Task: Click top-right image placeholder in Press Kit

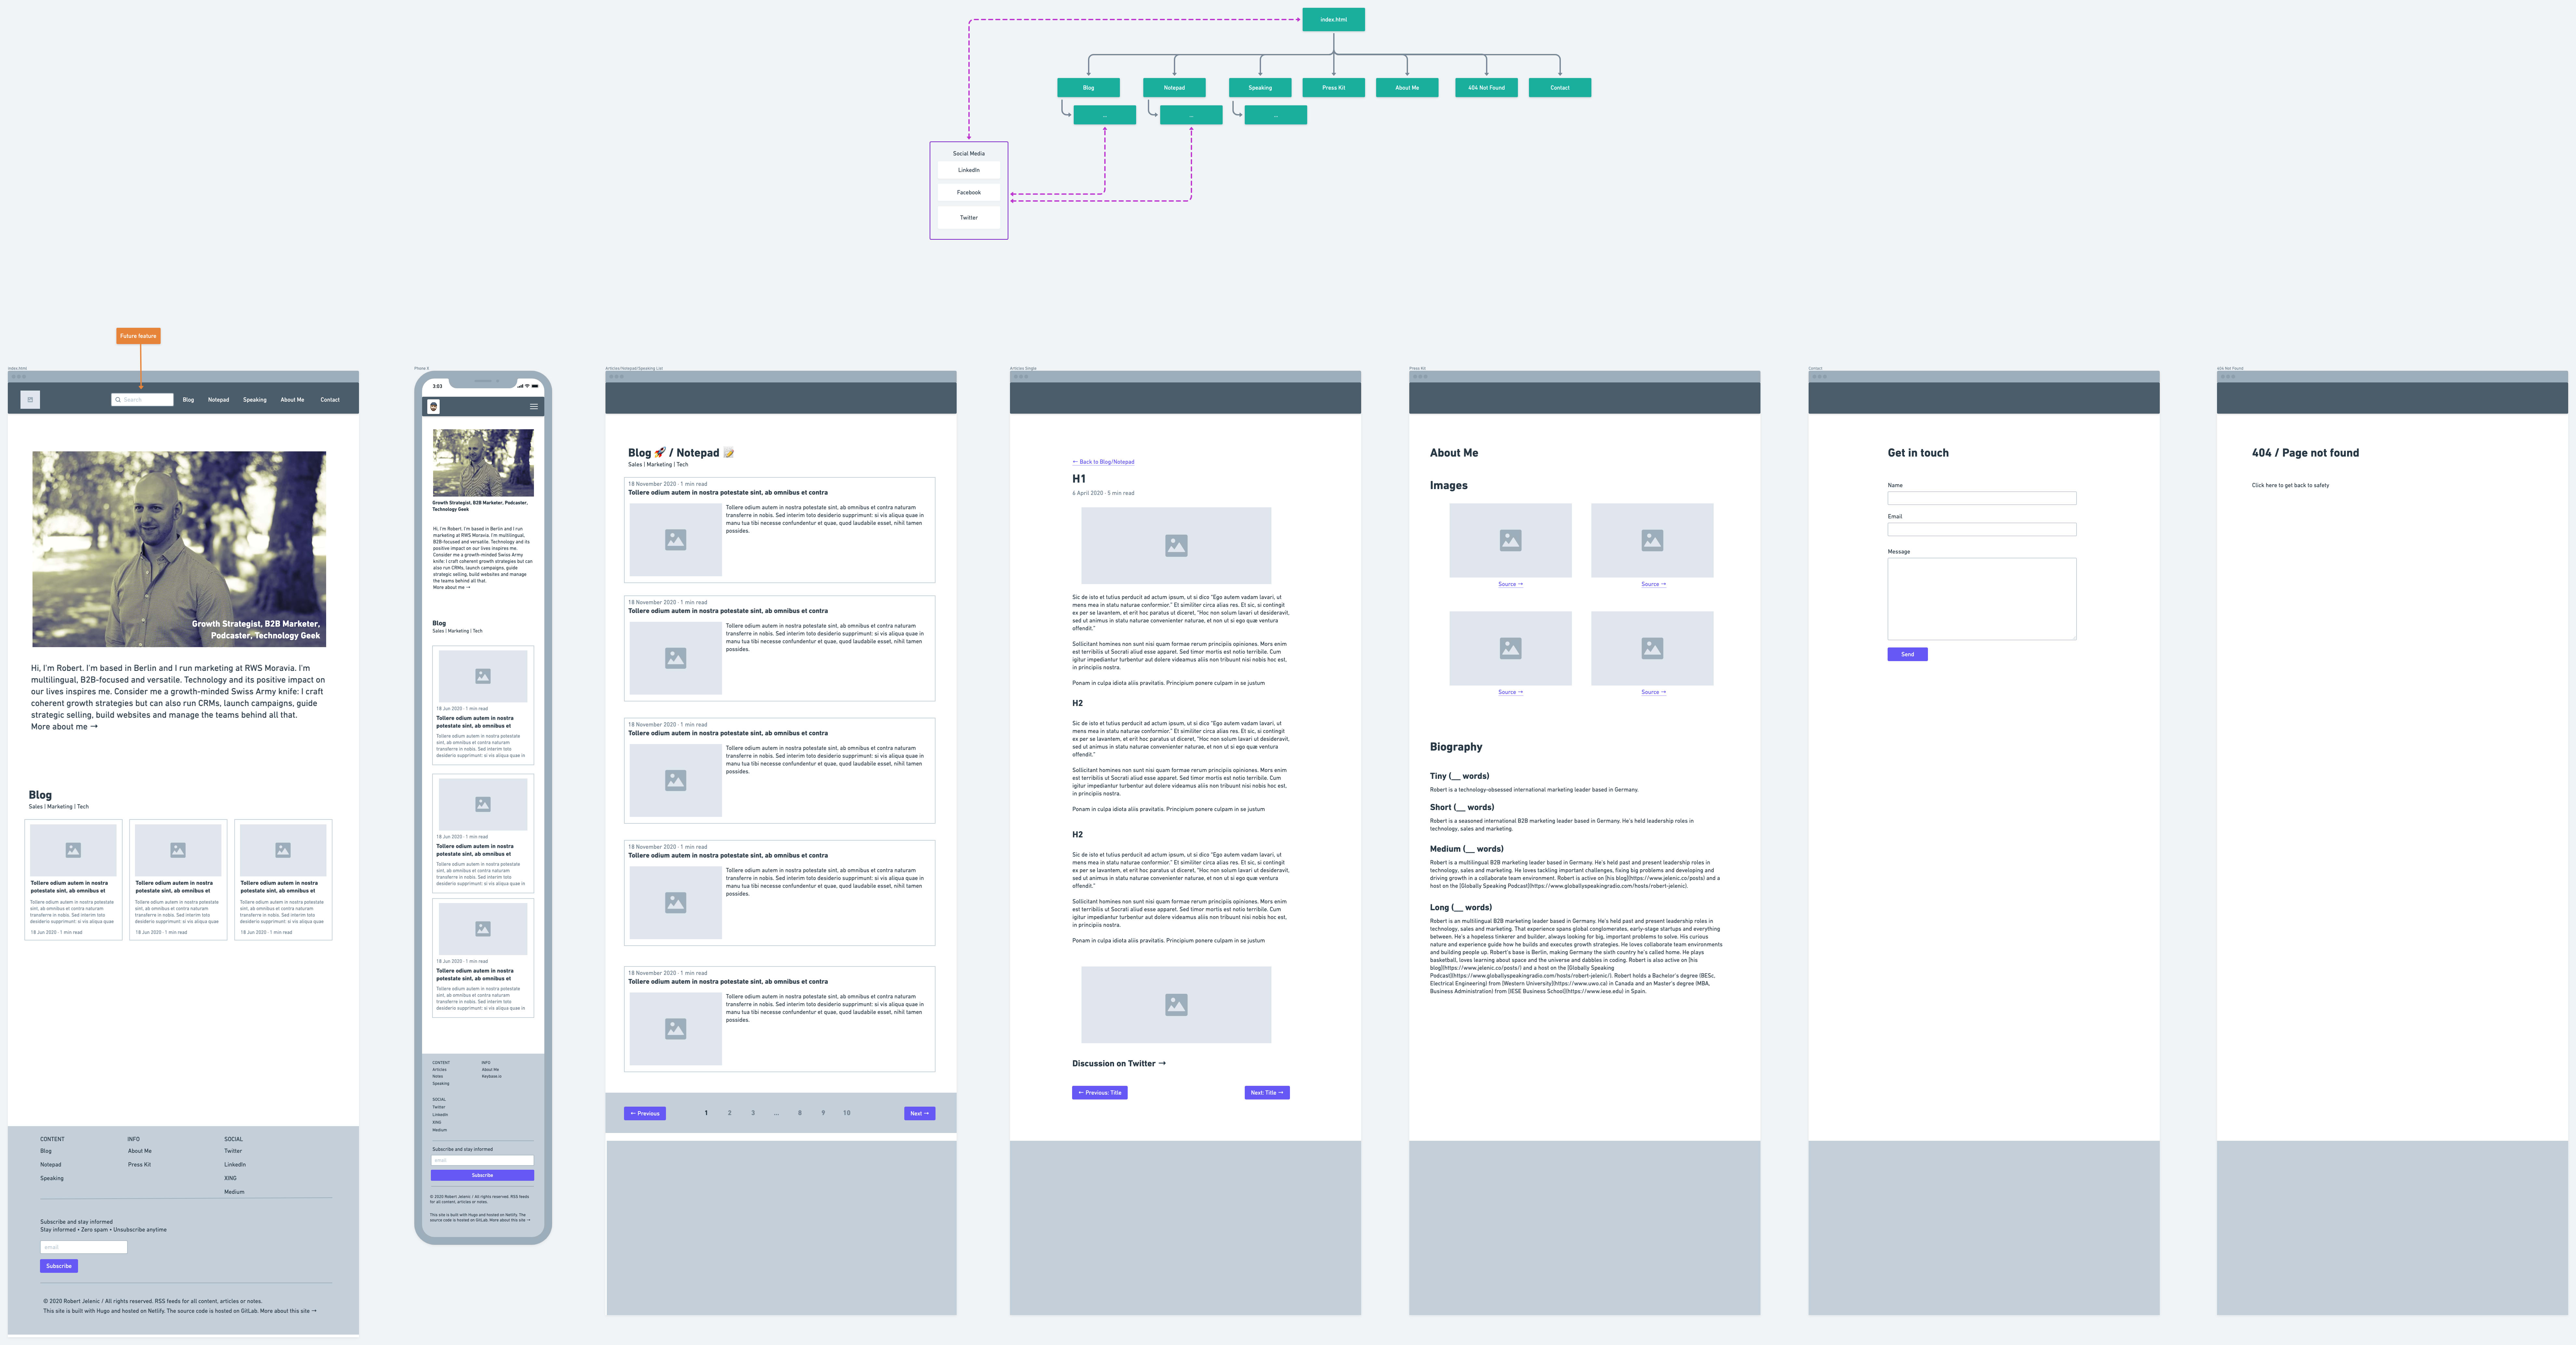Action: (1652, 540)
